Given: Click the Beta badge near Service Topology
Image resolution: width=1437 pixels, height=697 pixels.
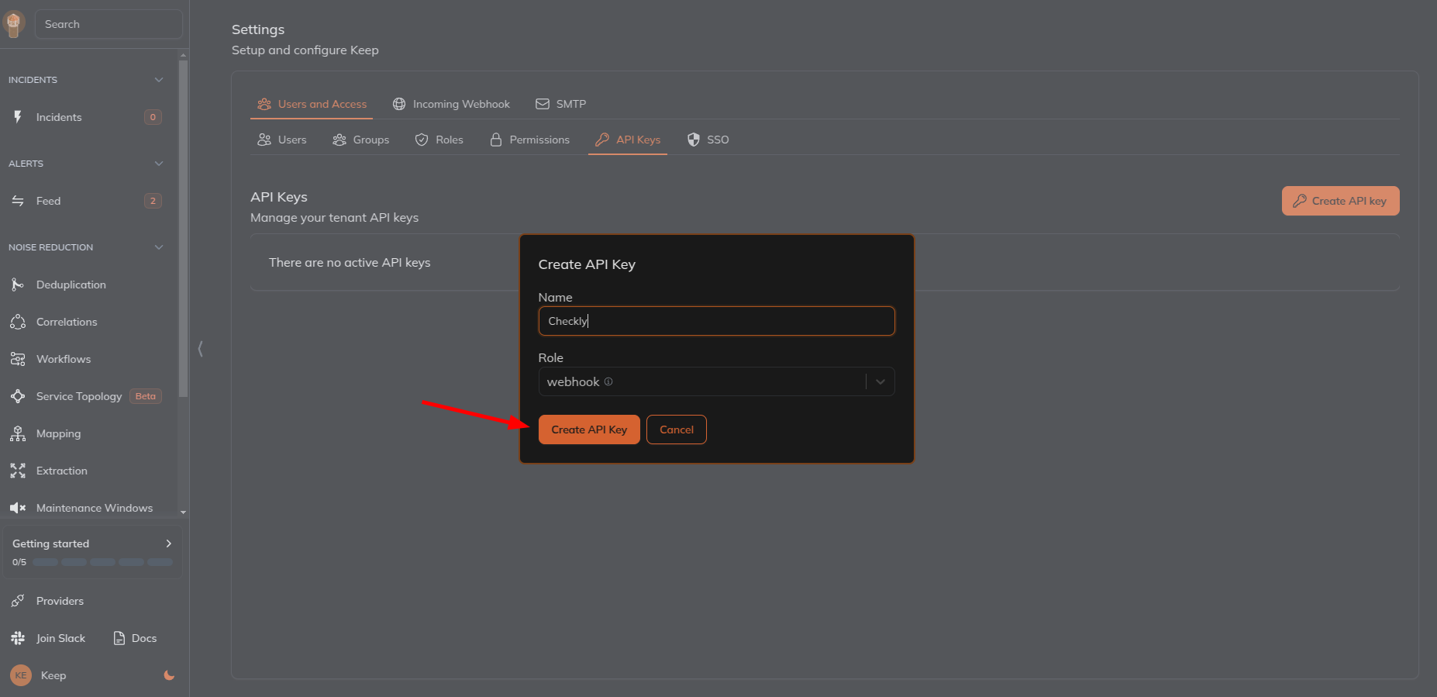Looking at the screenshot, I should [x=146, y=396].
